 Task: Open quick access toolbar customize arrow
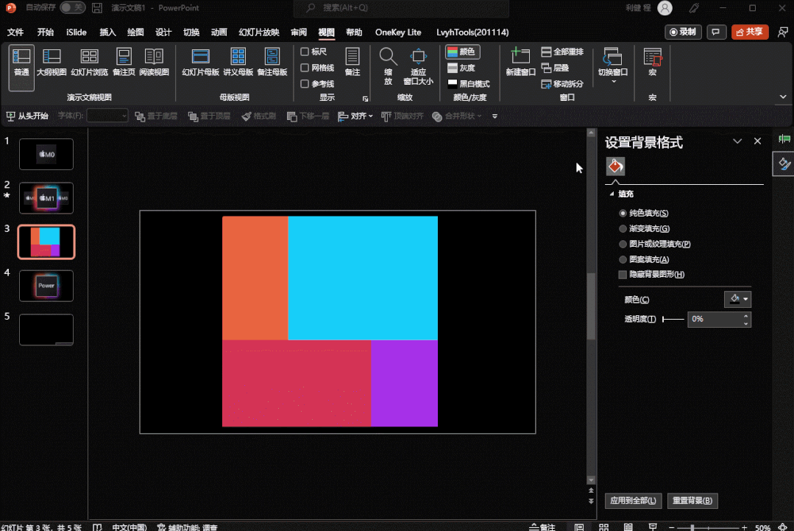(x=495, y=116)
